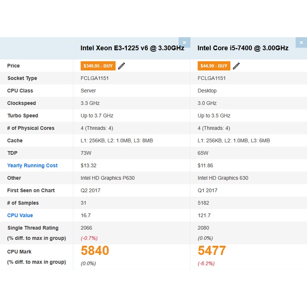Click First Seen value Q2 2017
This screenshot has height=307, width=307.
[x=91, y=190]
